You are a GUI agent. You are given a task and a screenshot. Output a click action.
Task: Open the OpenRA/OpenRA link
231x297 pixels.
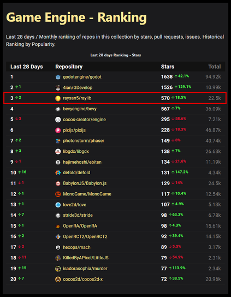80,226
